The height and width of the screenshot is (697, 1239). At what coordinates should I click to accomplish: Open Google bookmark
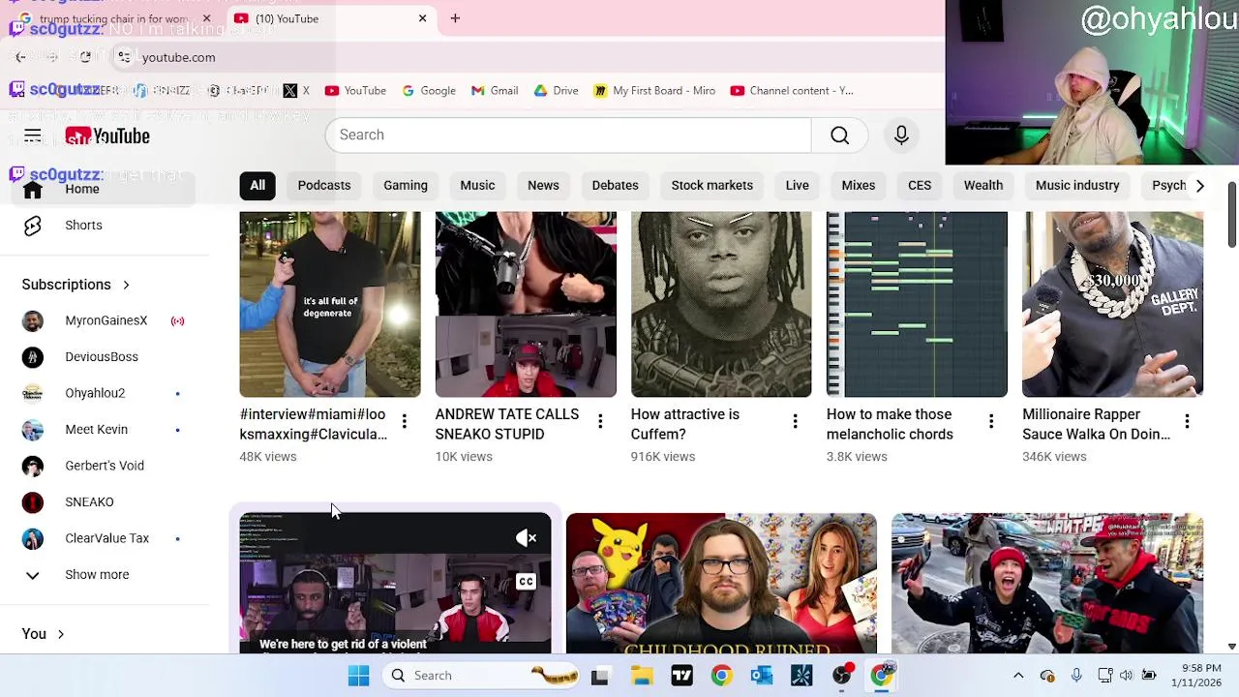coord(429,91)
